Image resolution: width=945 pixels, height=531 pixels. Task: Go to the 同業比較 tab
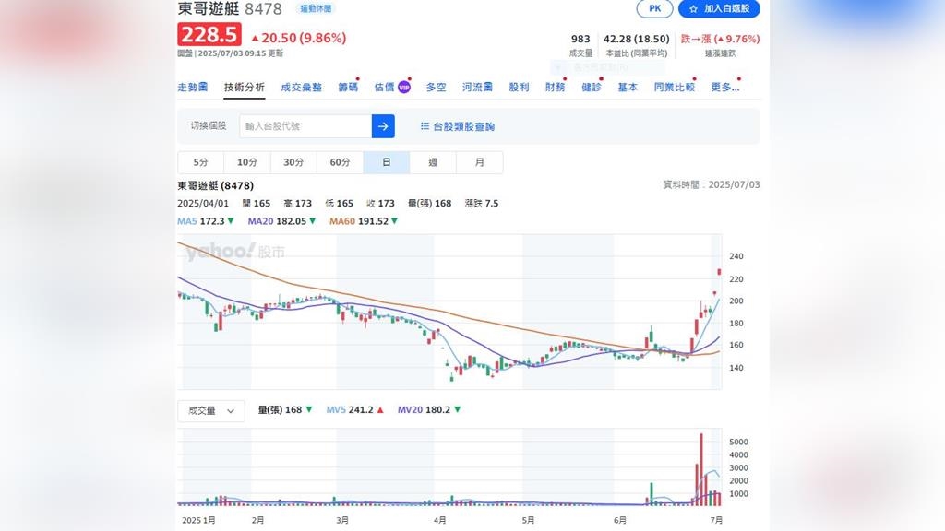674,88
